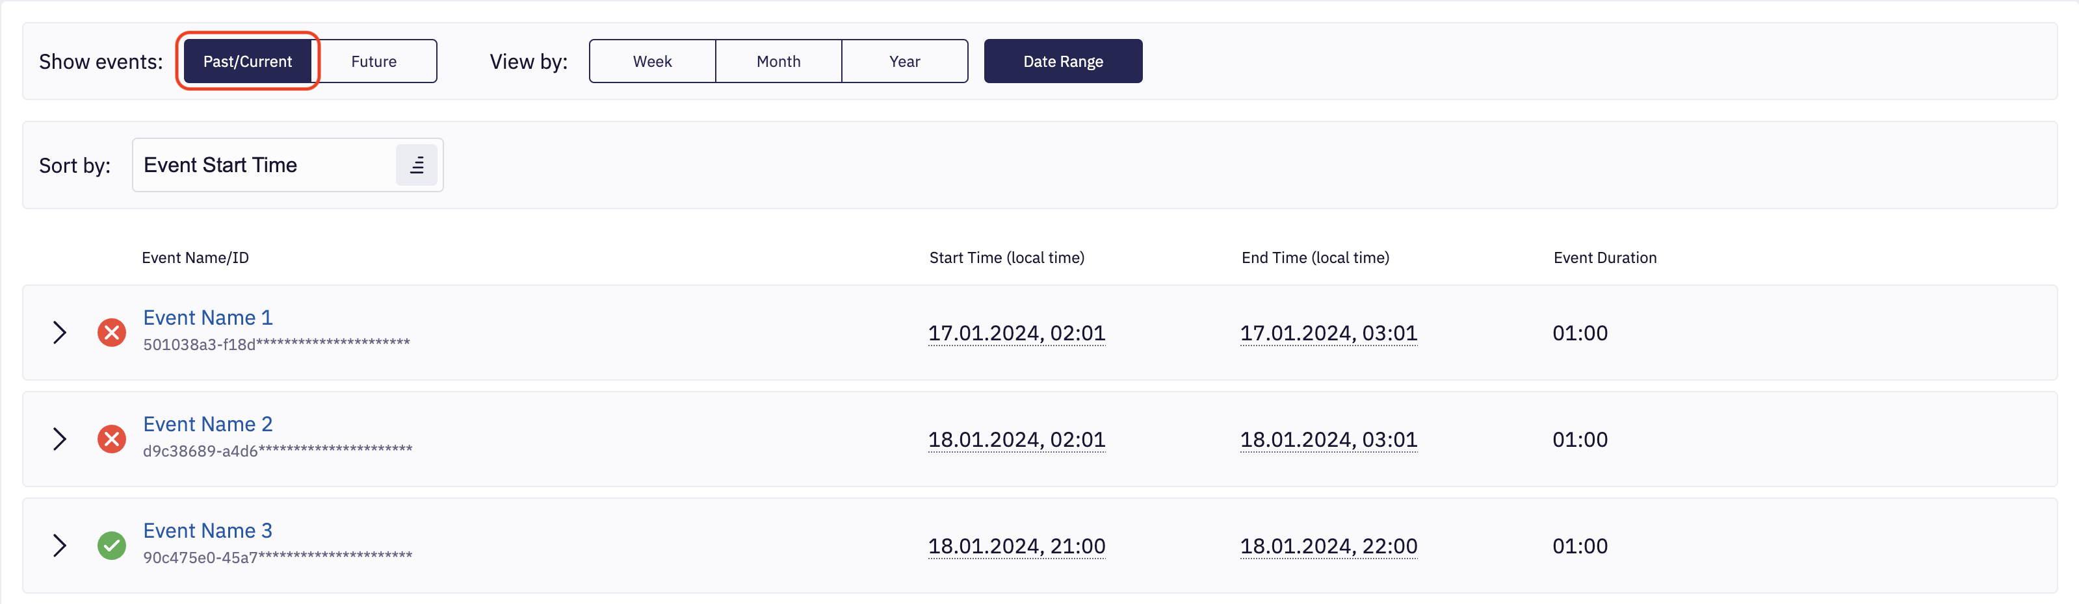Click end time 18.01.2024, 22:00
The width and height of the screenshot is (2079, 604).
tap(1327, 546)
